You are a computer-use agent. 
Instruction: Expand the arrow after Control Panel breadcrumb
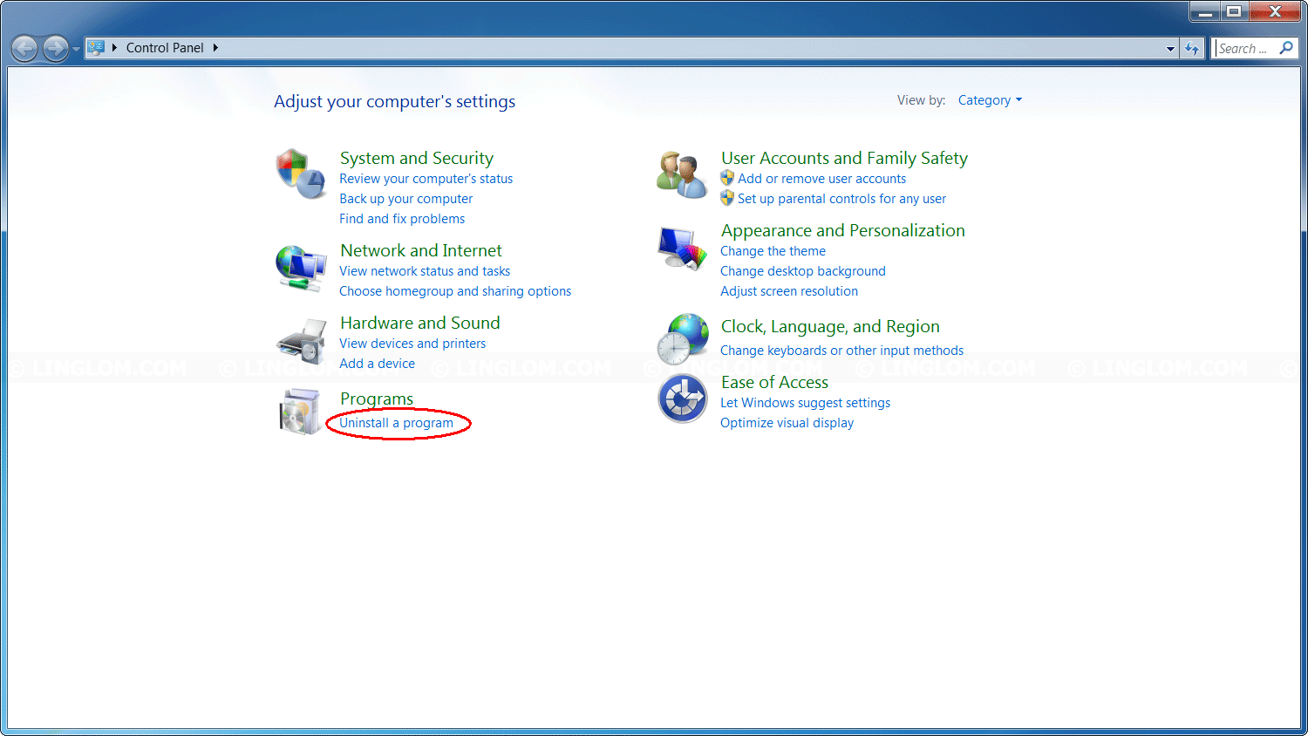click(215, 48)
